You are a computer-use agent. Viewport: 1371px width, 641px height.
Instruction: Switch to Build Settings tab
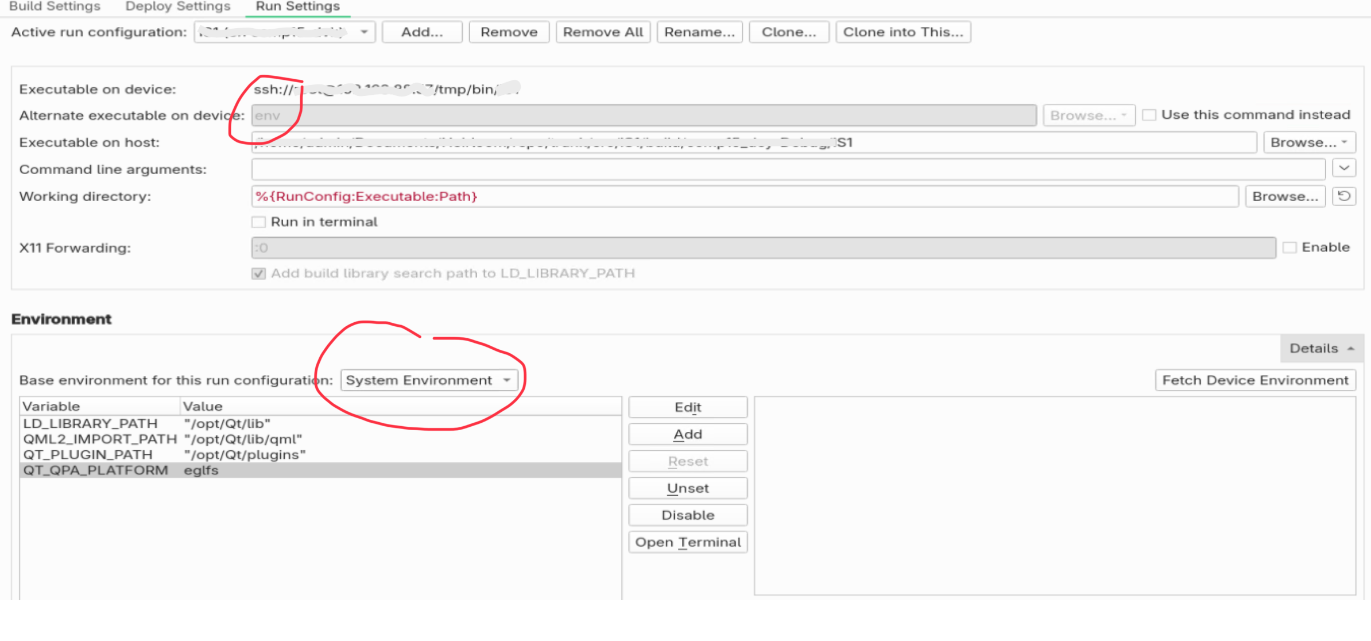(55, 6)
